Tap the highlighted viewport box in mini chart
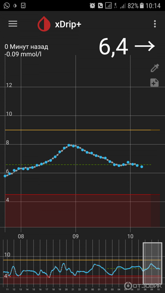The height and width of the screenshot is (293, 165). [152, 263]
